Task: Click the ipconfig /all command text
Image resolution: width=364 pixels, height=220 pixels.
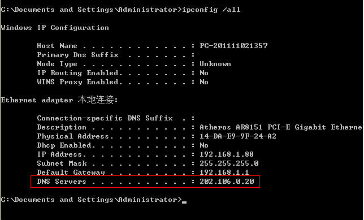Action: coord(211,10)
